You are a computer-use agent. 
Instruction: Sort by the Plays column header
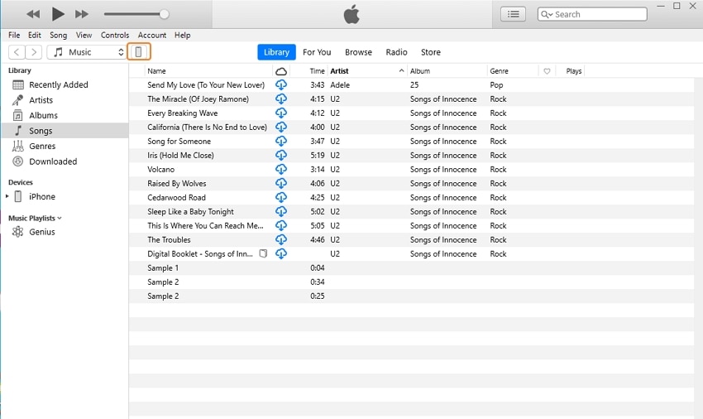pos(573,71)
